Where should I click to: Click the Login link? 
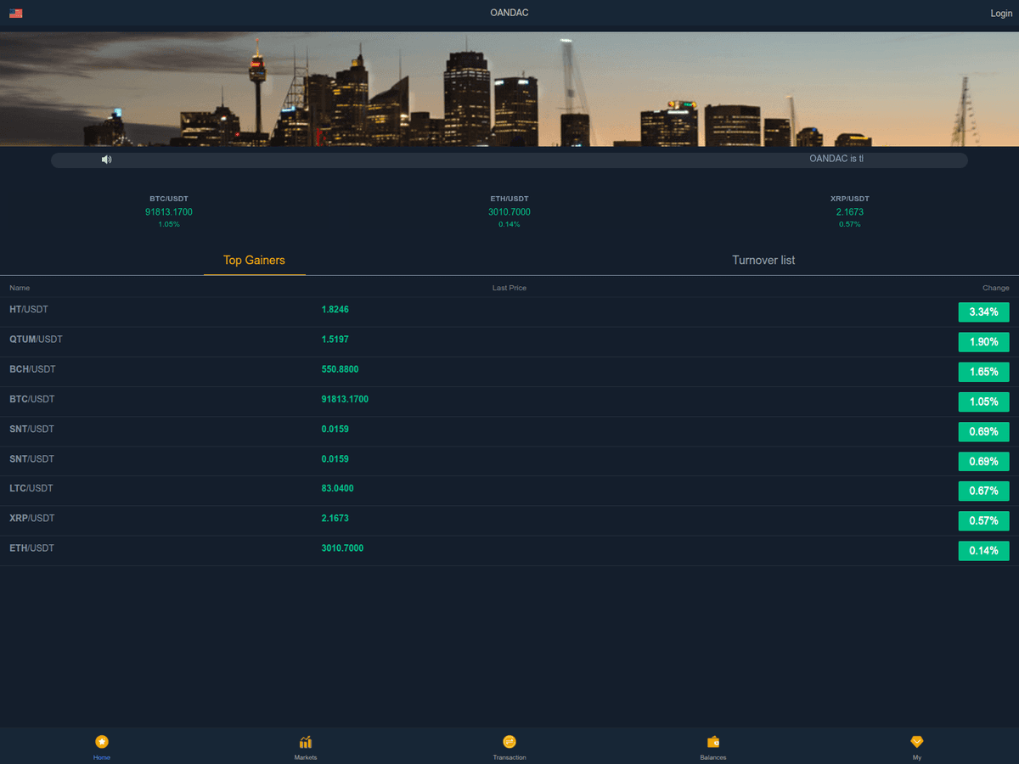pyautogui.click(x=1001, y=14)
